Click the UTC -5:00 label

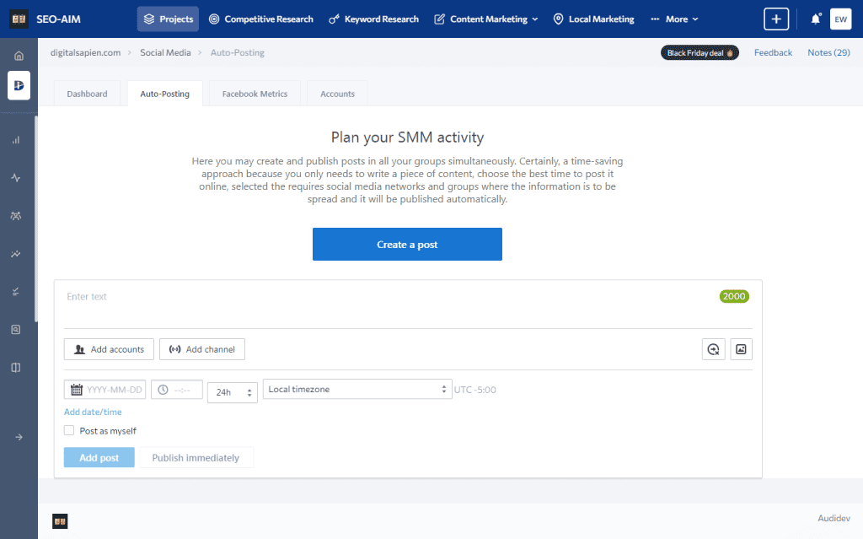pyautogui.click(x=475, y=390)
